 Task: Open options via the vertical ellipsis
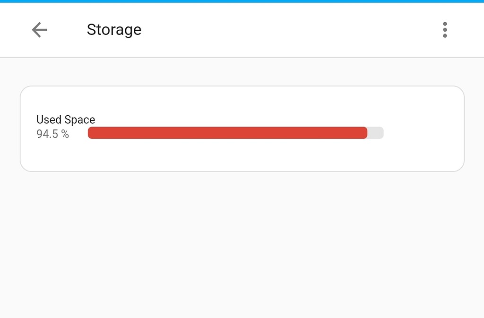pos(444,30)
